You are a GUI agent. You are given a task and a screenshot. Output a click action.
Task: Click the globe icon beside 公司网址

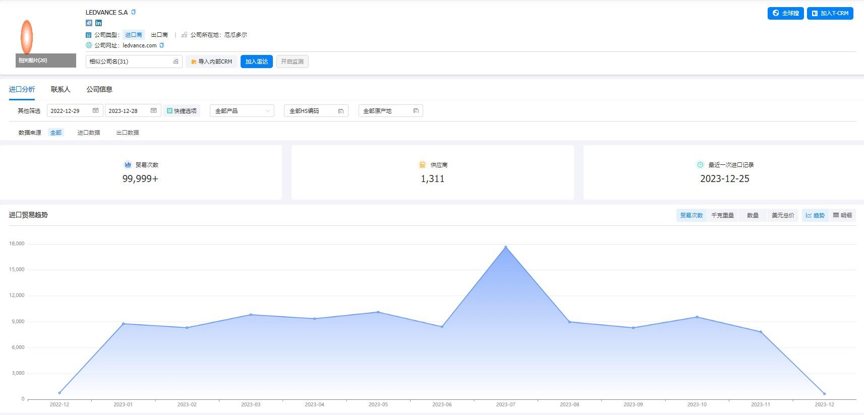coord(89,45)
